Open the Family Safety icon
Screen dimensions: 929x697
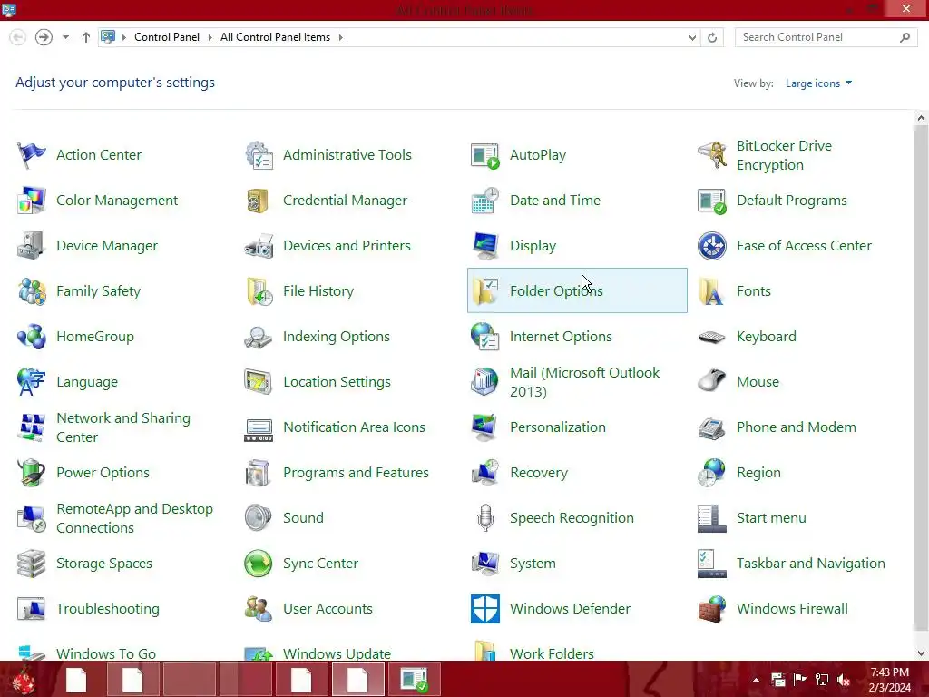coord(32,291)
